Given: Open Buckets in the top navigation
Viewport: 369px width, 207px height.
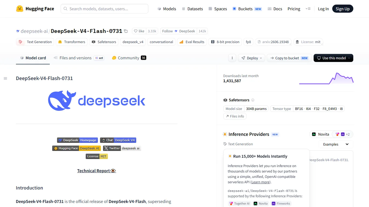Looking at the screenshot, I should [x=247, y=9].
